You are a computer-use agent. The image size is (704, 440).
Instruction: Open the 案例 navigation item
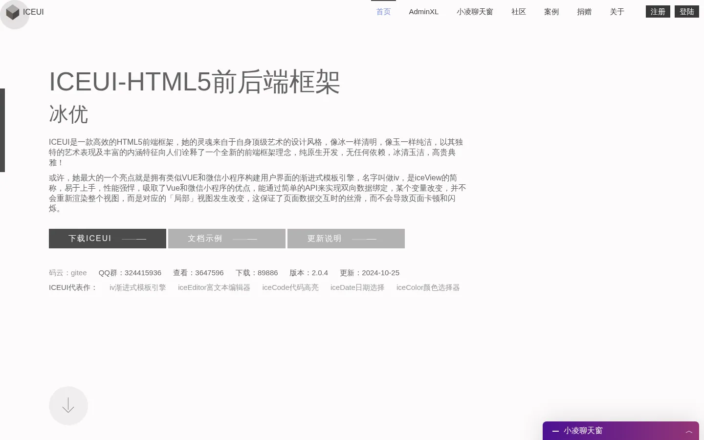click(551, 12)
